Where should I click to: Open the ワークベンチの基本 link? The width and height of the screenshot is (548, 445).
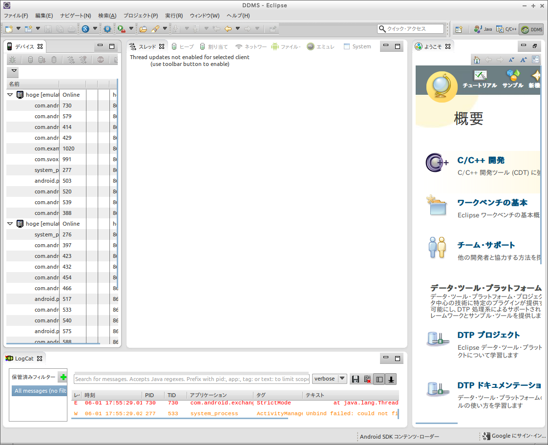[492, 203]
